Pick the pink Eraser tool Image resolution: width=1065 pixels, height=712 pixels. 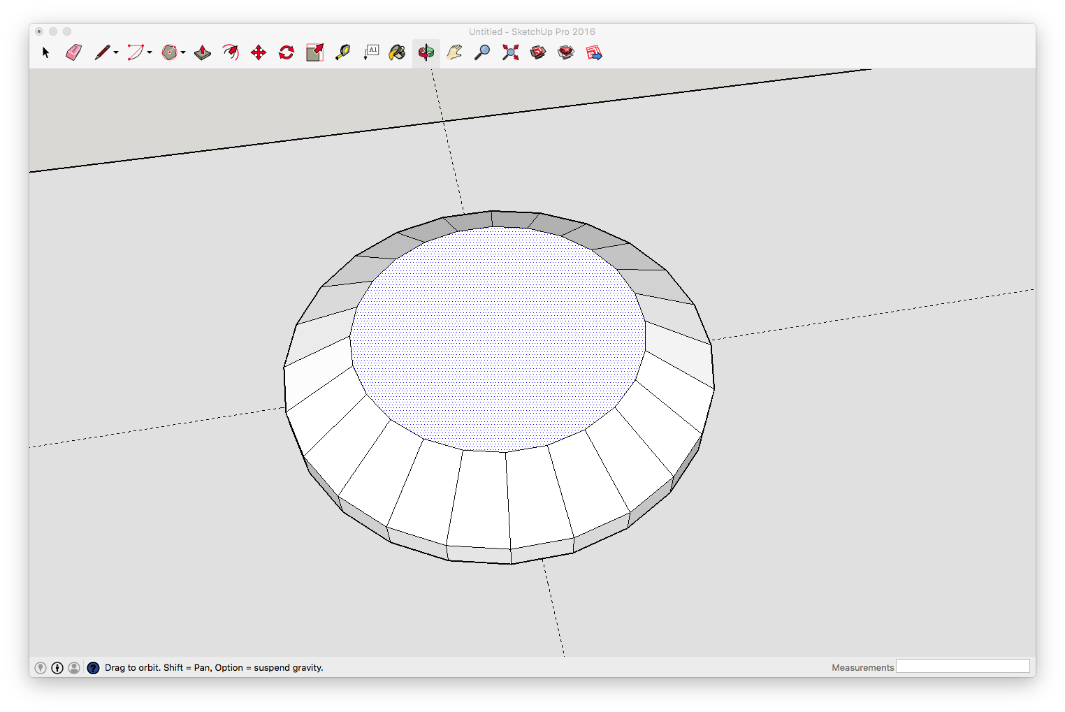pyautogui.click(x=73, y=52)
